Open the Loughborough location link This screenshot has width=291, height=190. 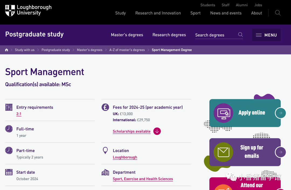(125, 157)
